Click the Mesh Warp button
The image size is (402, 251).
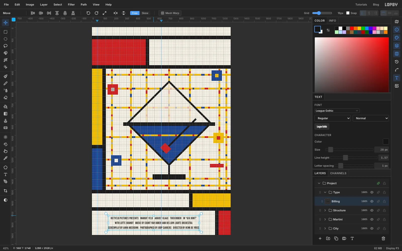coord(170,13)
